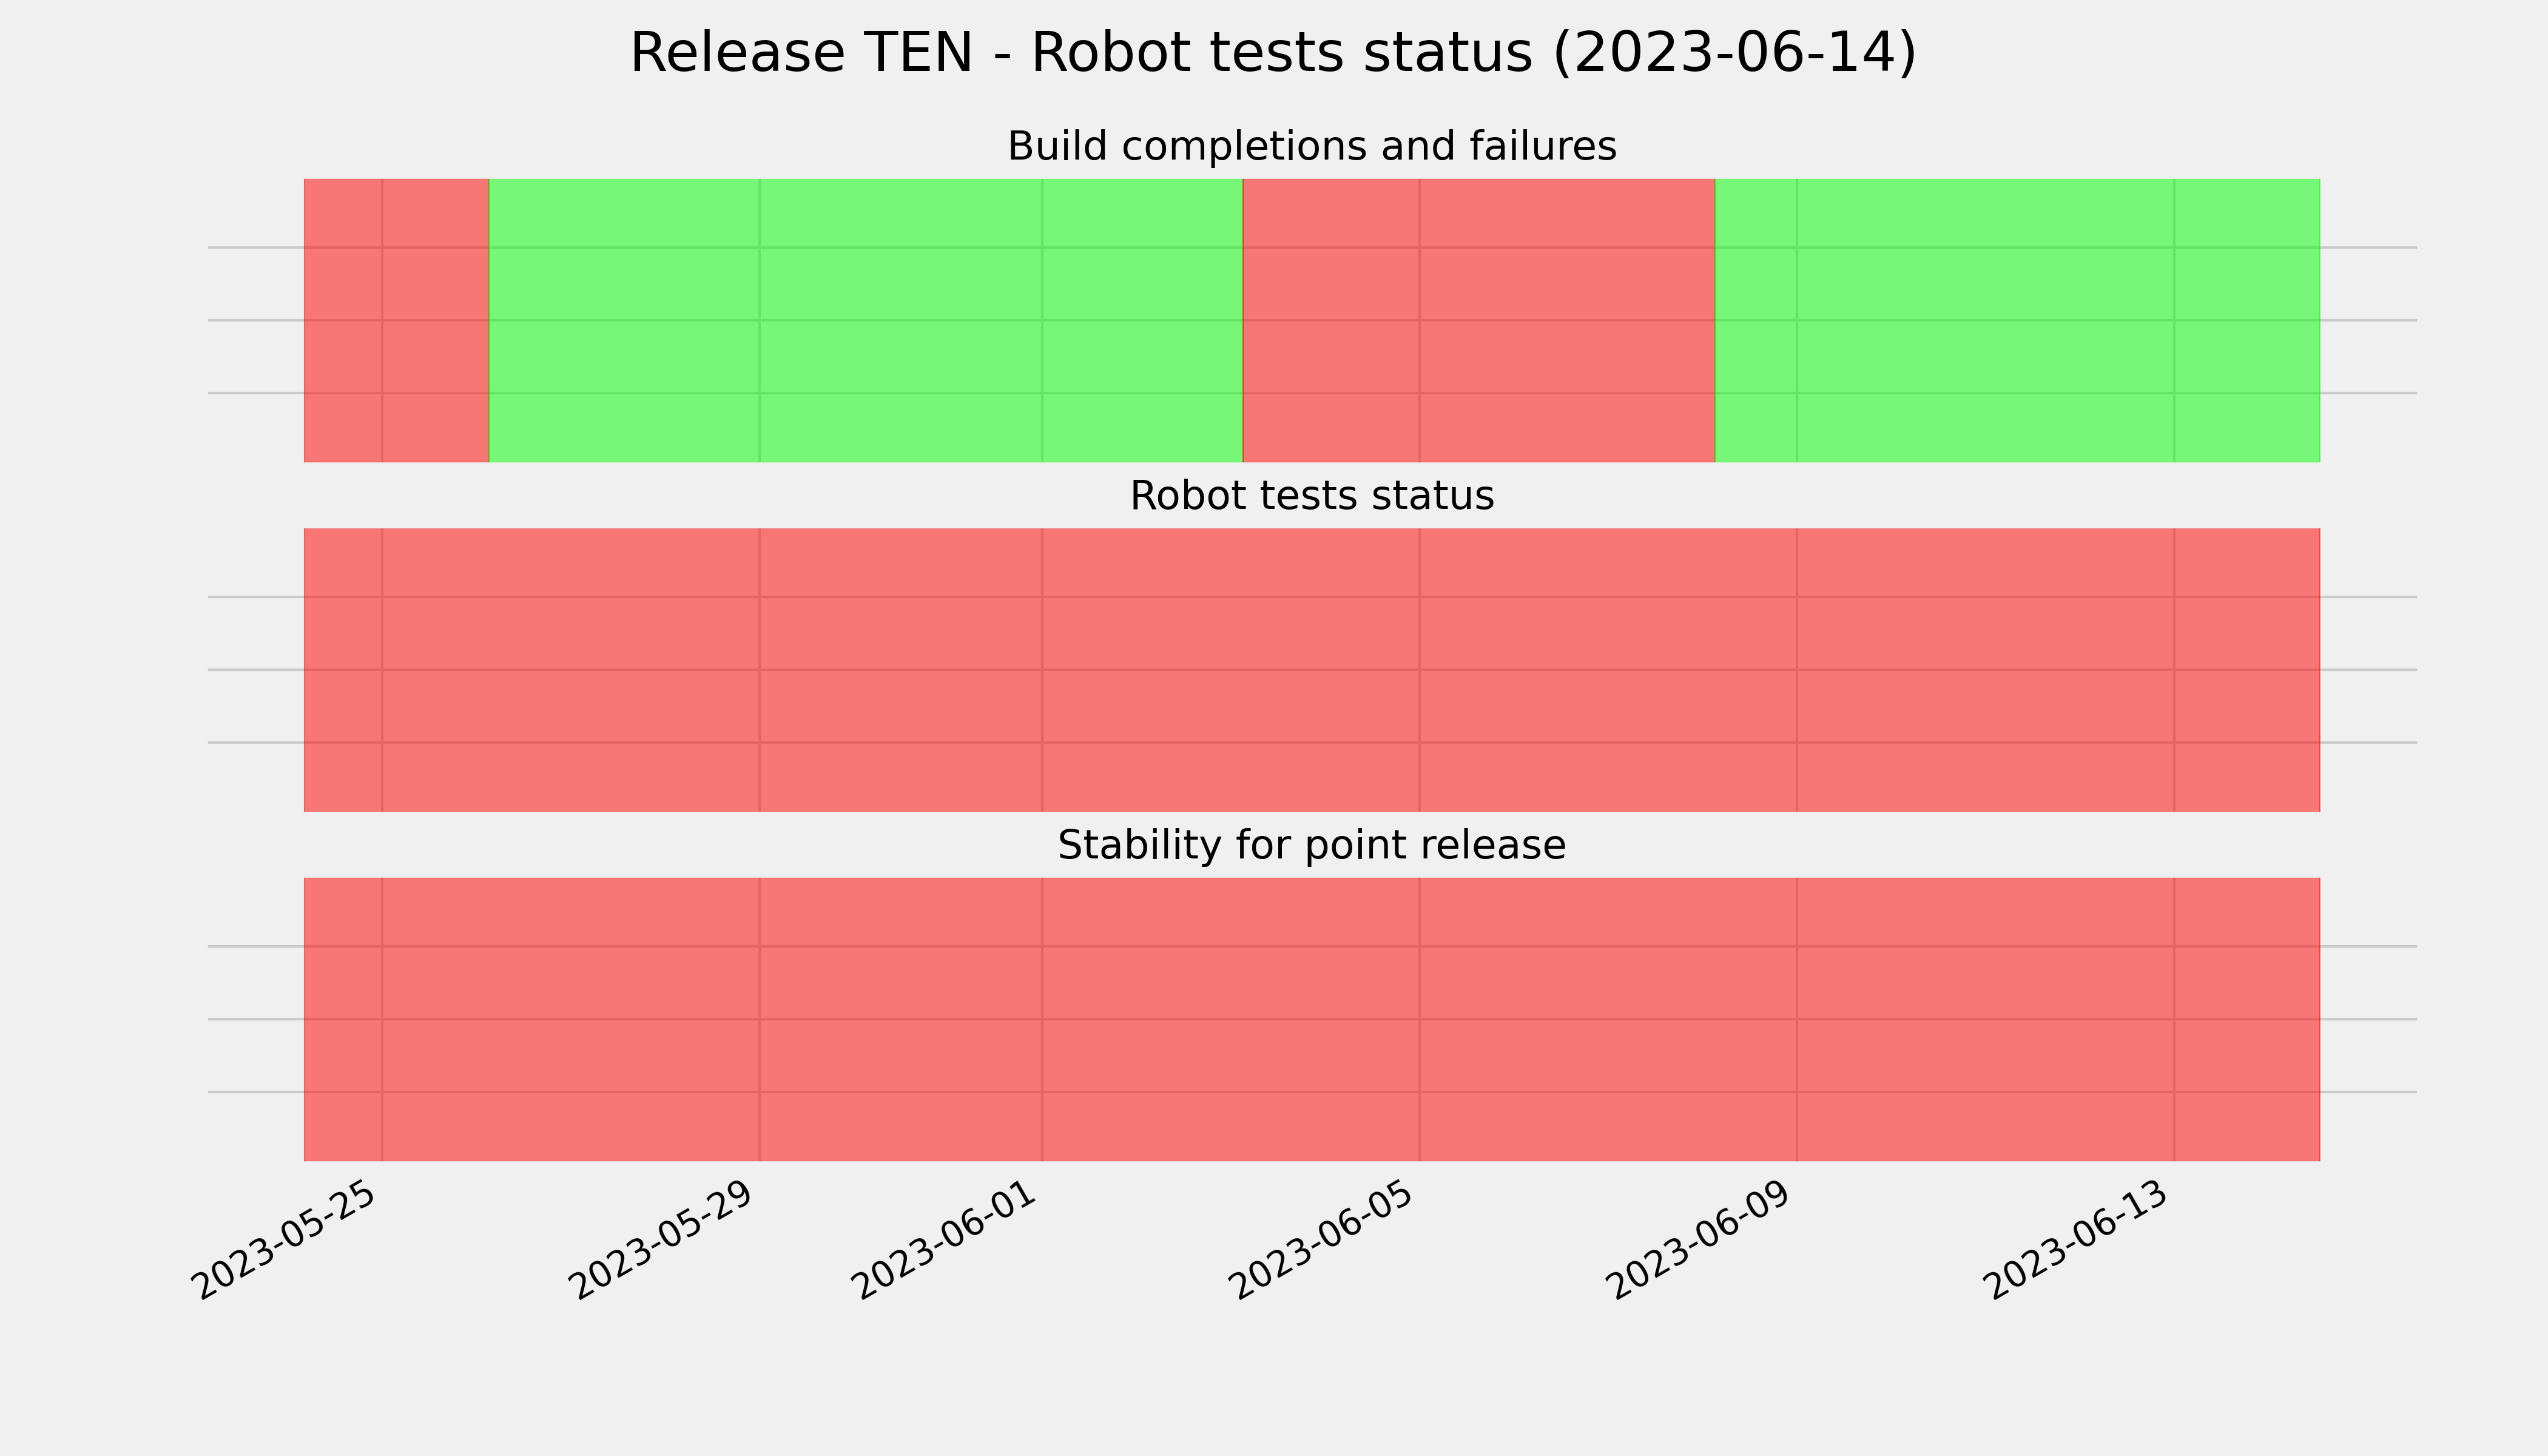Click the first green build success region
Screen dimensions: 2548x1456
[866, 320]
